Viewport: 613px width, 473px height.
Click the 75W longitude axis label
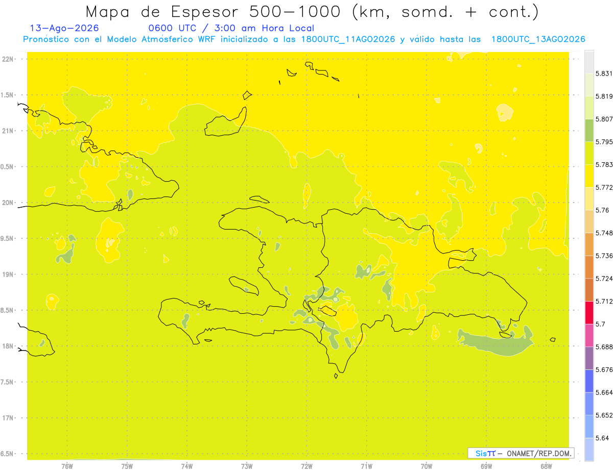[127, 466]
